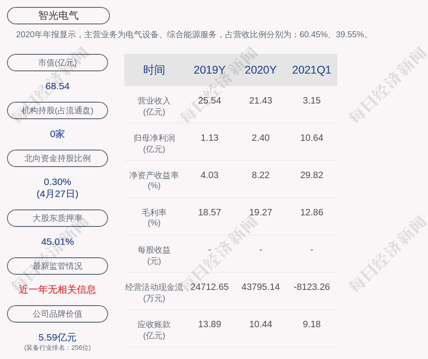Click the 0家 institution holding value
The width and height of the screenshot is (428, 359).
[58, 134]
